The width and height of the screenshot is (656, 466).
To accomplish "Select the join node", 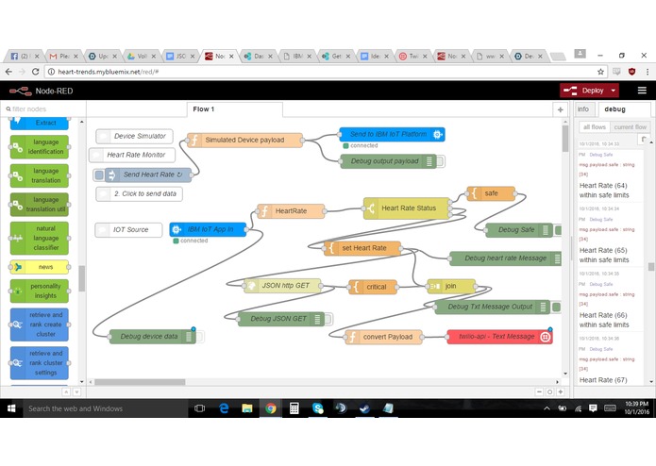I will 451,286.
